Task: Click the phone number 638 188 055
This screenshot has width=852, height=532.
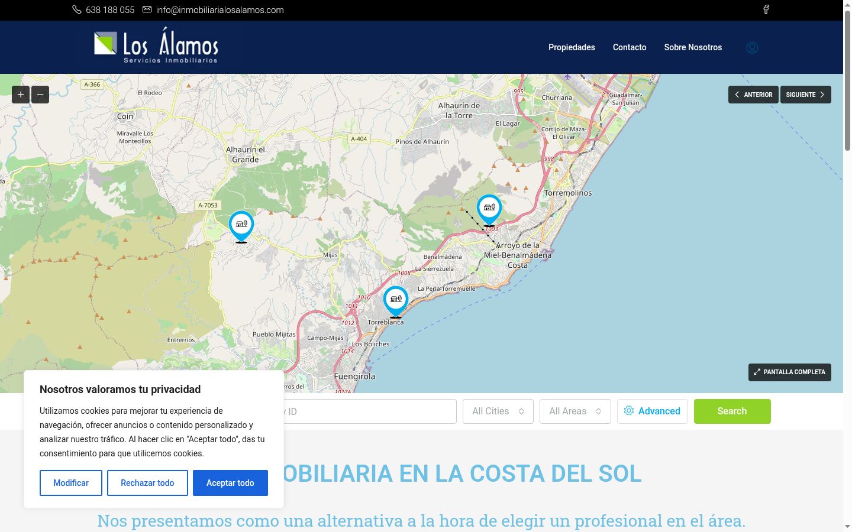Action: [x=110, y=10]
